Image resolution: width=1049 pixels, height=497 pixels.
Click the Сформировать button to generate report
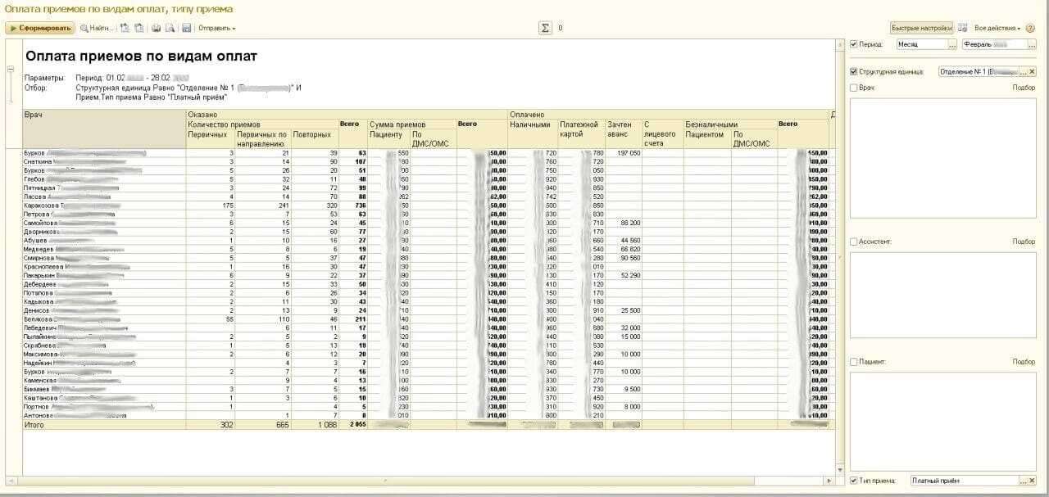coord(39,28)
